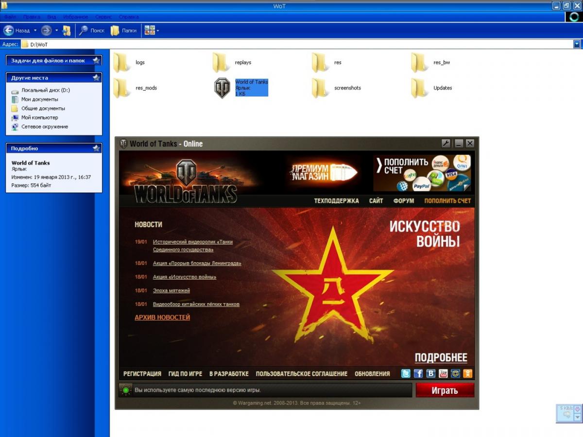Click the Explorer Forward arrow button
The image size is (583, 437).
[x=46, y=30]
